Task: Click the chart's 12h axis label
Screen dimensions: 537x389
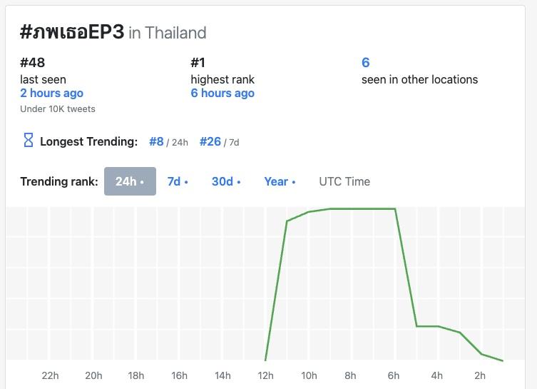Action: 265,375
